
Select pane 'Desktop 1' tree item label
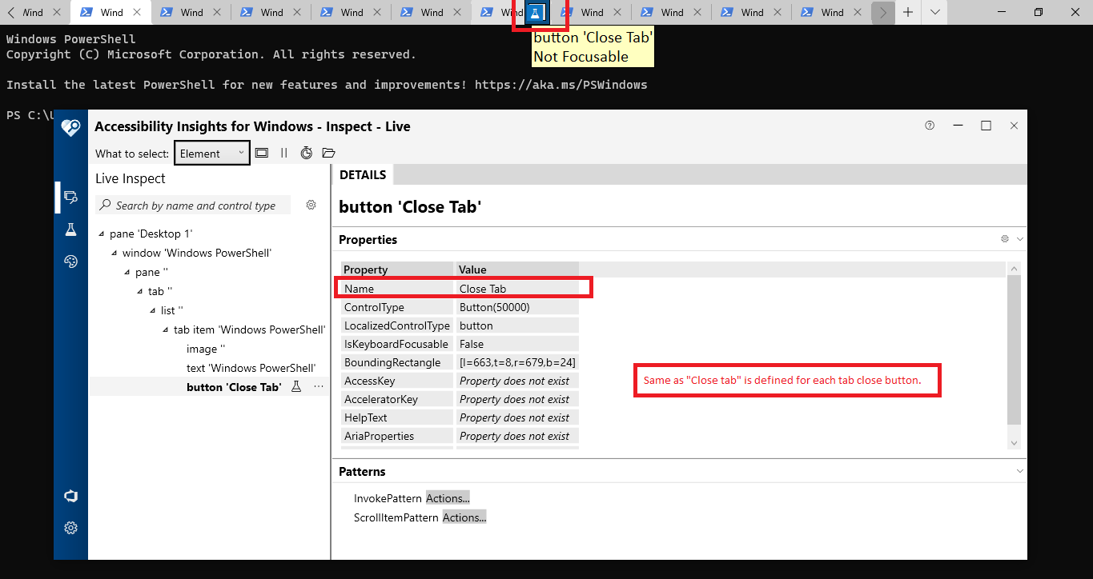coord(151,234)
